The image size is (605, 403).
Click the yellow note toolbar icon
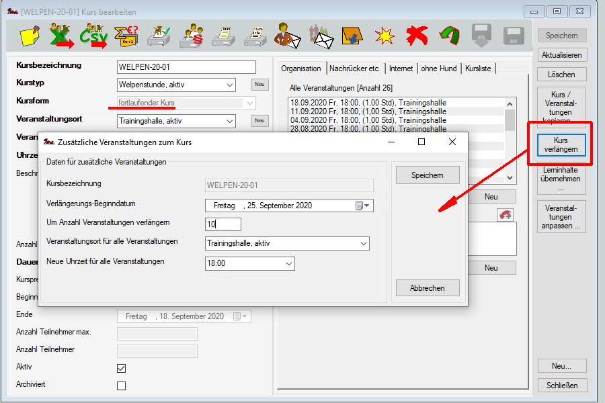point(31,36)
